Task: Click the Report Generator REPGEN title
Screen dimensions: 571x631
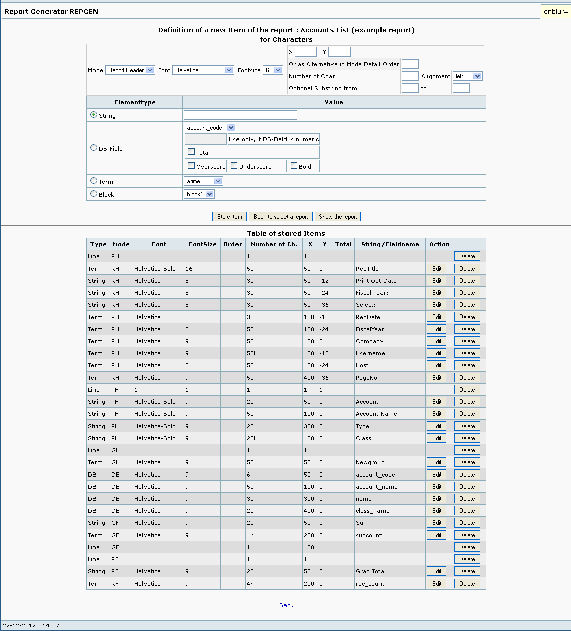Action: (51, 11)
